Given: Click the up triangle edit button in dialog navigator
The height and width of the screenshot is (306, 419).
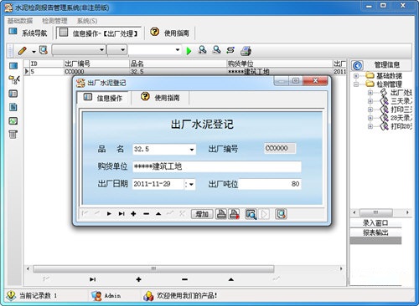Looking at the screenshot, I should 158,214.
